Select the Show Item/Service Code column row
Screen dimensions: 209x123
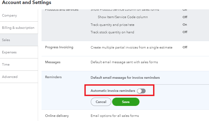pos(123,17)
